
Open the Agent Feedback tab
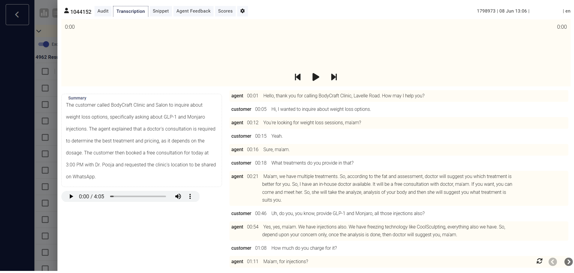[194, 11]
